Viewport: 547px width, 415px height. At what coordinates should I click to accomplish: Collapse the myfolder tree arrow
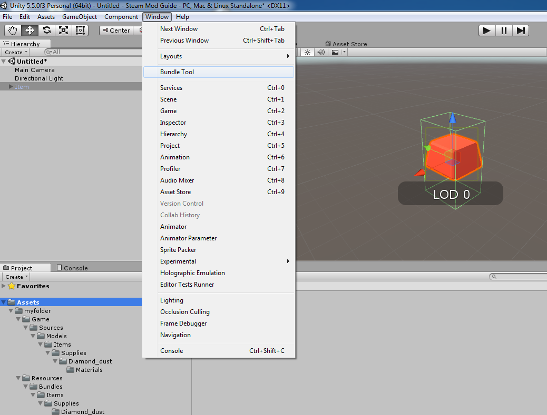tap(11, 310)
